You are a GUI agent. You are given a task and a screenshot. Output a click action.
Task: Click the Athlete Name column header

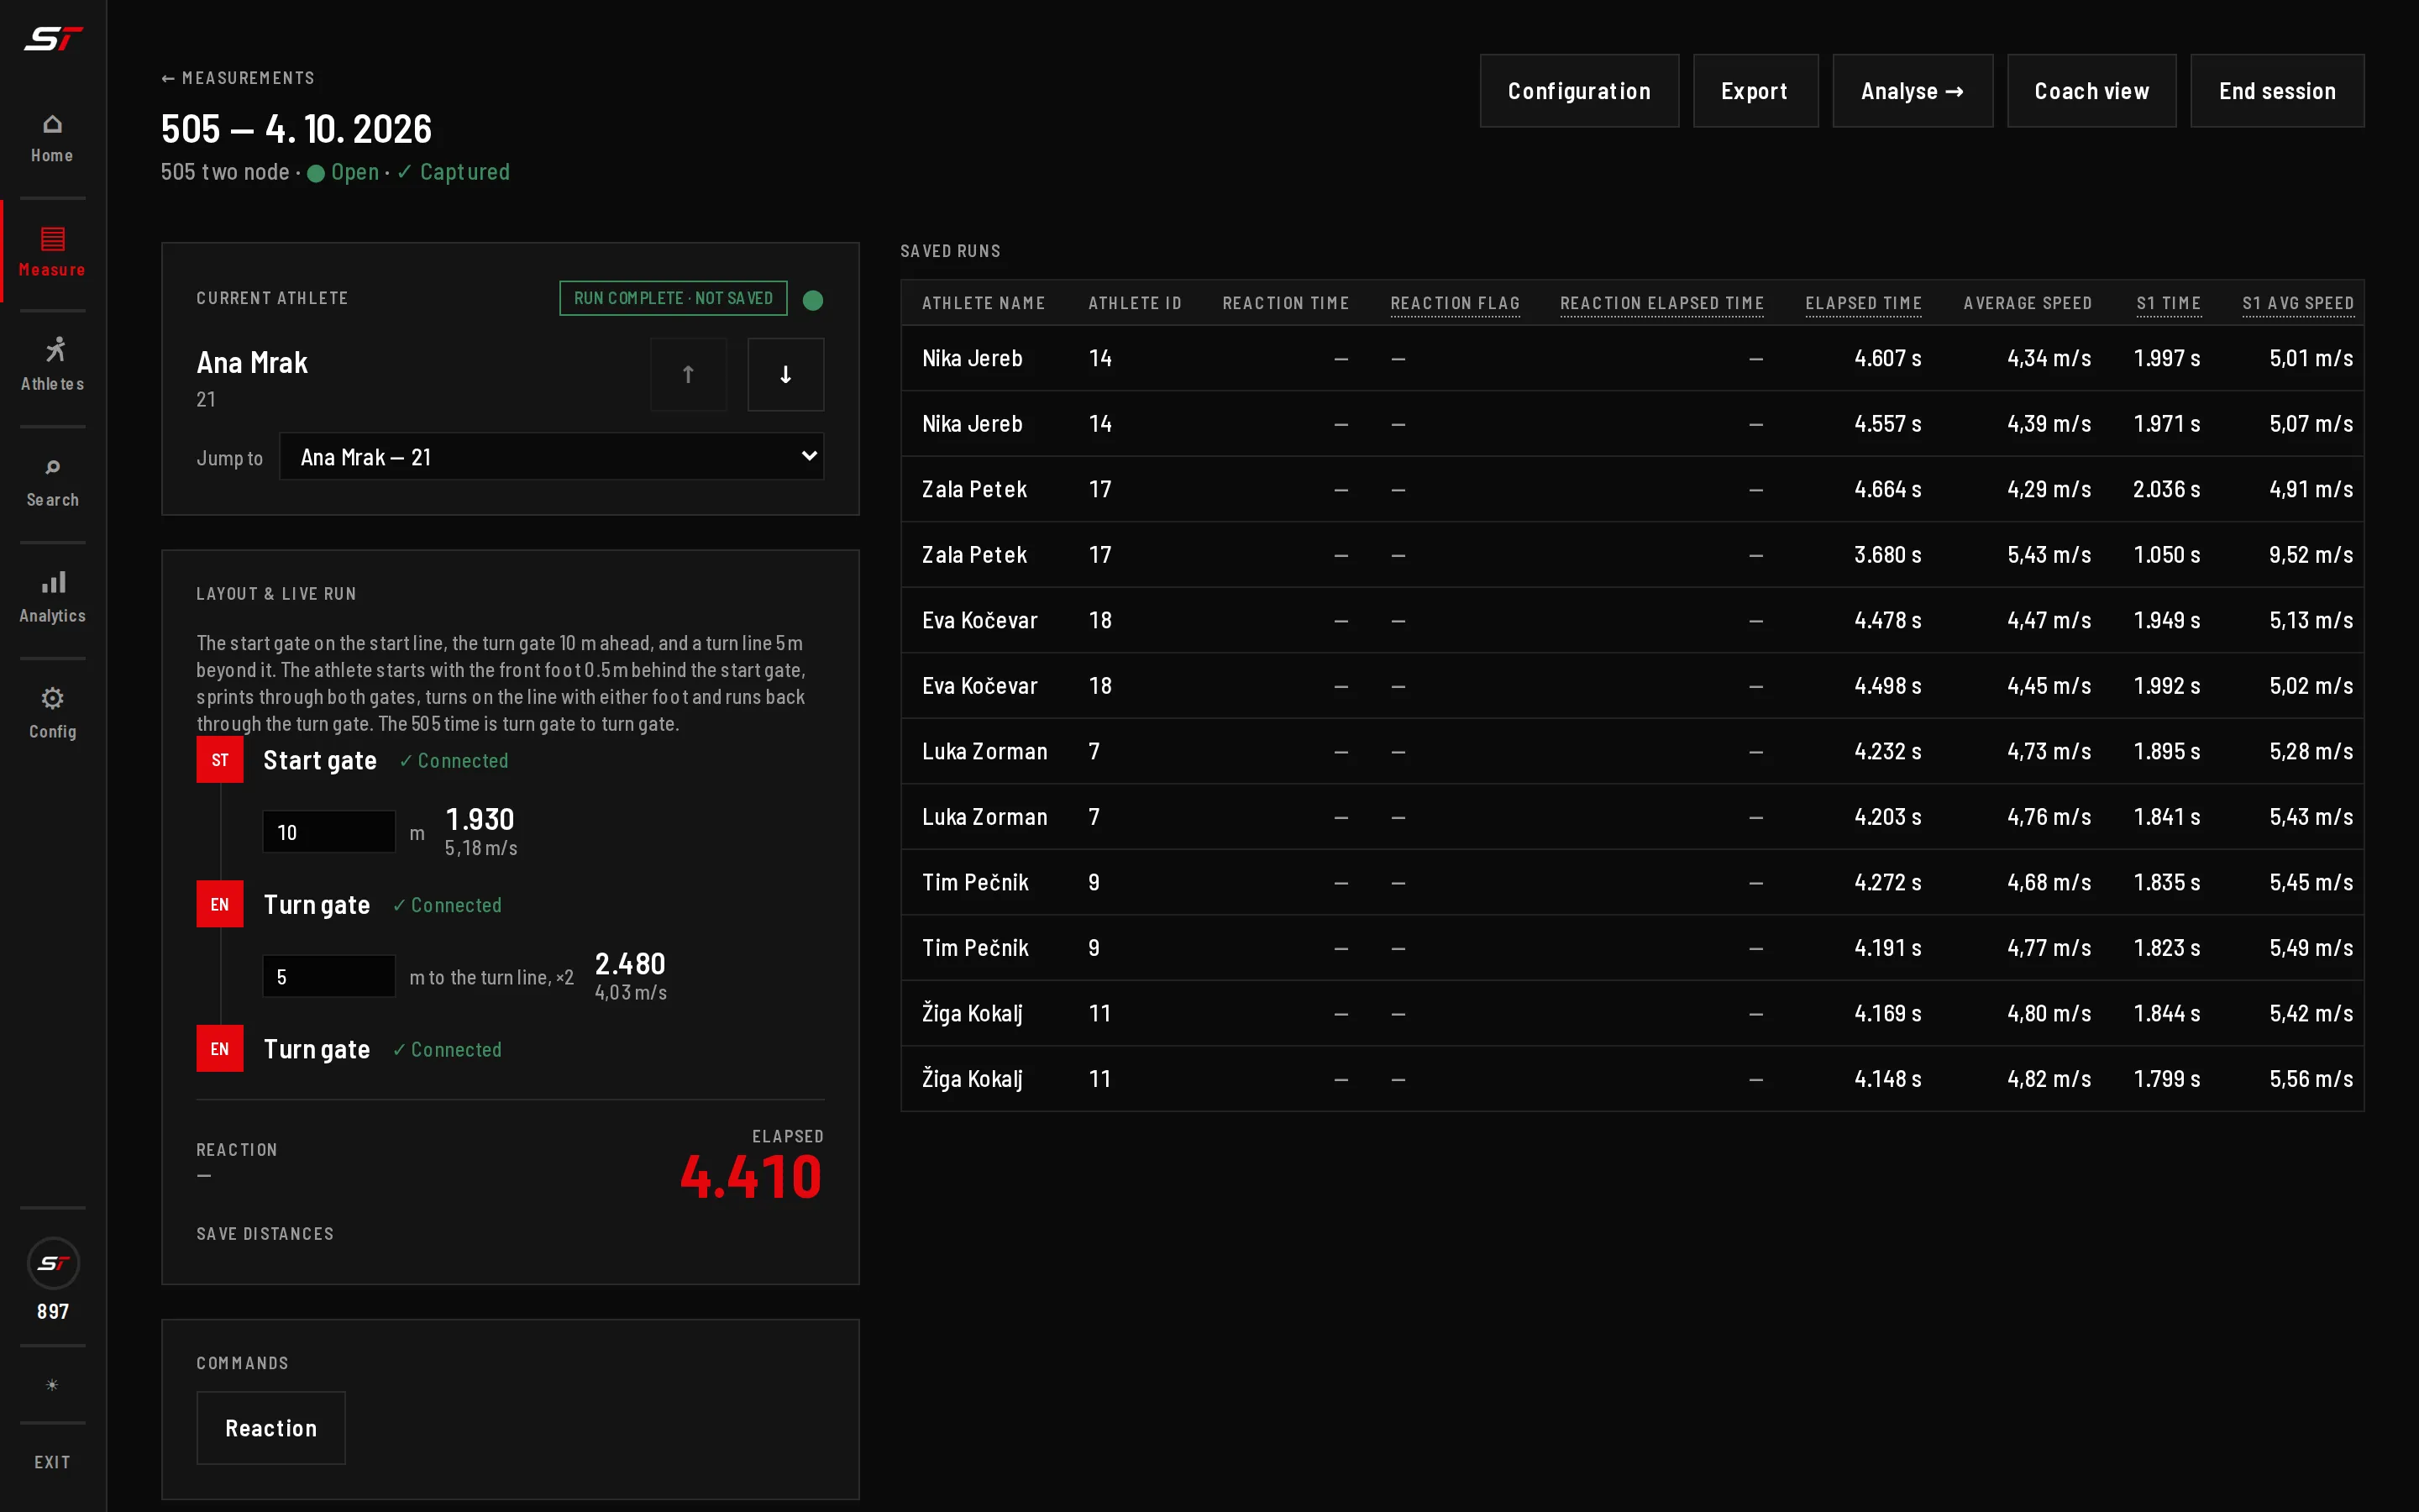[984, 303]
